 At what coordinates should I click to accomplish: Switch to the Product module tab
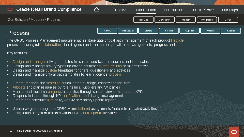(x=210, y=31)
